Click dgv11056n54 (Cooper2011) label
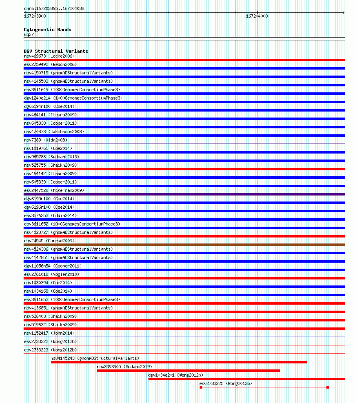 coord(53,266)
